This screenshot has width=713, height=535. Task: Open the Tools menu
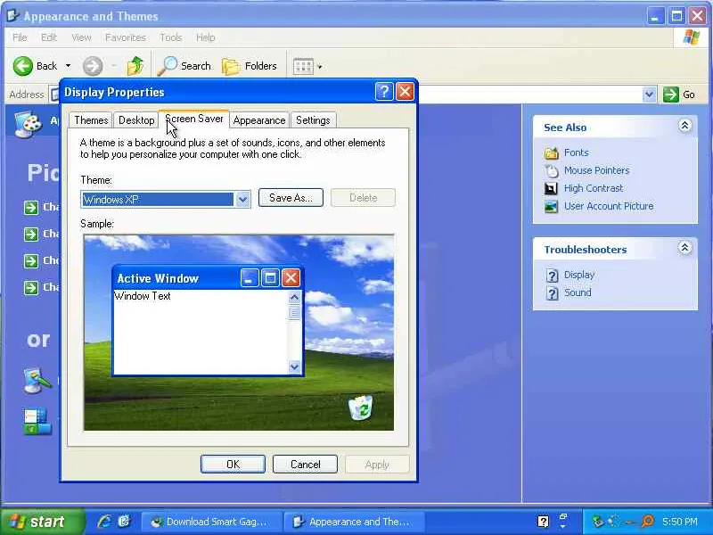tap(171, 37)
